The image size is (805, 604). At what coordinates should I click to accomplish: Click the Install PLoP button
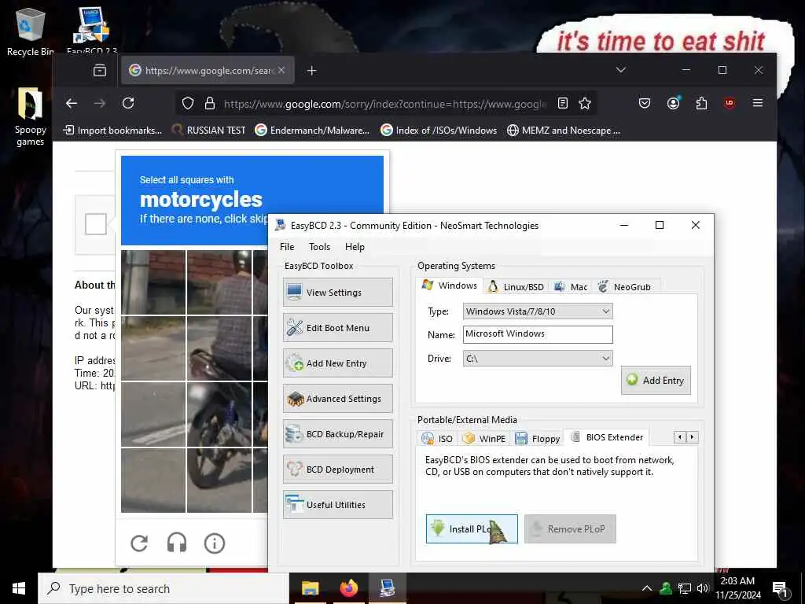tap(472, 528)
